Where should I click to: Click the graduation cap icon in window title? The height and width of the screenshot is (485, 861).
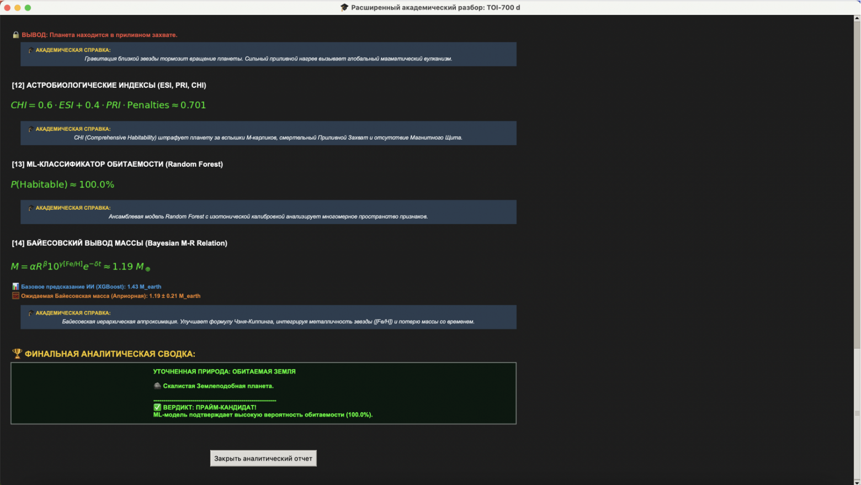(344, 8)
